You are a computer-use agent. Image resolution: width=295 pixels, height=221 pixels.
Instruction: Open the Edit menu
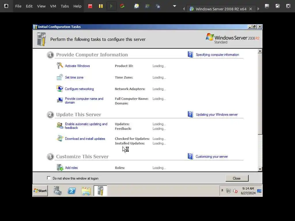pos(29,6)
